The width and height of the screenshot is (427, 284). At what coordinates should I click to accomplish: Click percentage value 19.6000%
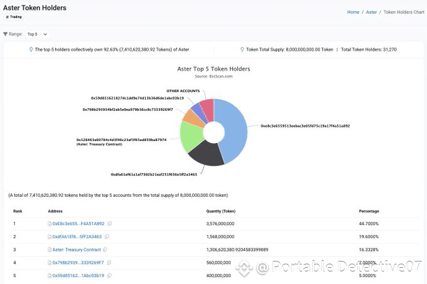369,236
